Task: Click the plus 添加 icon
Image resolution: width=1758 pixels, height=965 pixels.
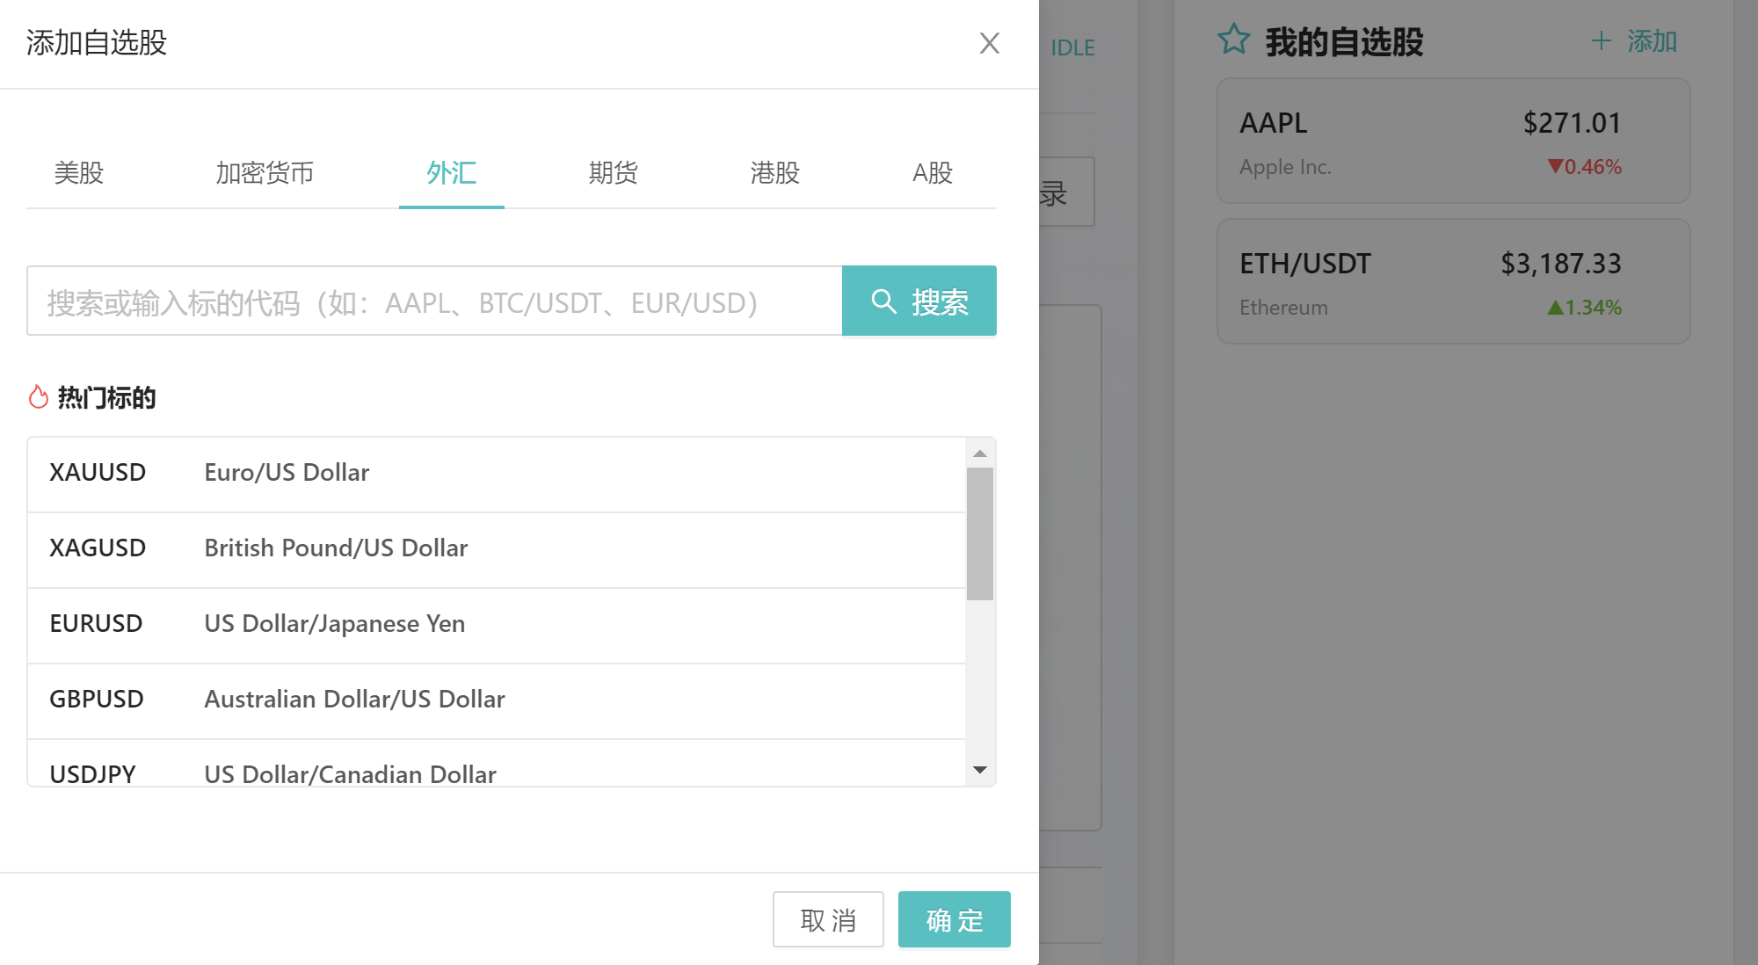Action: pos(1601,40)
